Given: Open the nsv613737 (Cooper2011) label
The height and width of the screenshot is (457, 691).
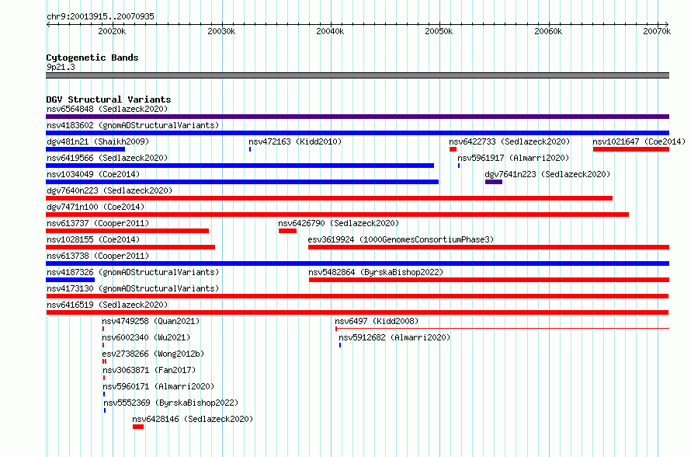Looking at the screenshot, I should pyautogui.click(x=98, y=223).
